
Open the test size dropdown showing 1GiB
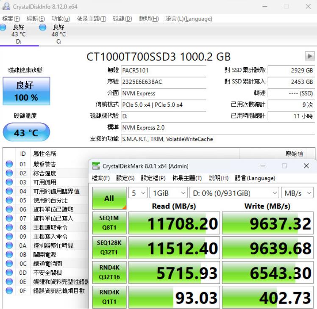click(168, 193)
